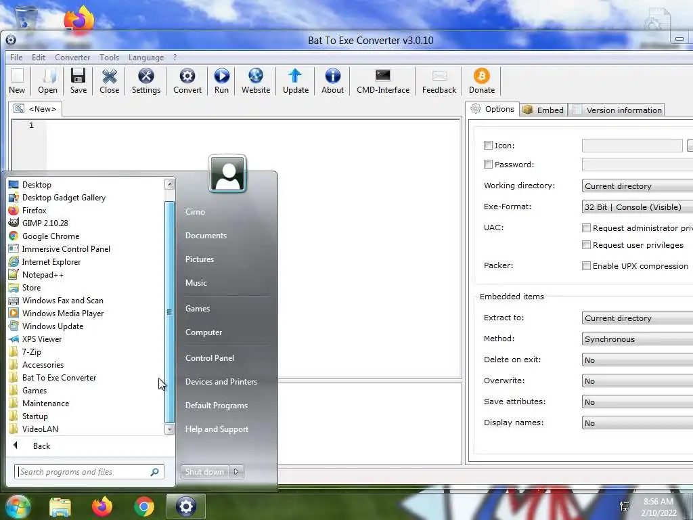
Task: Click the clock in the system tray
Action: [x=658, y=507]
